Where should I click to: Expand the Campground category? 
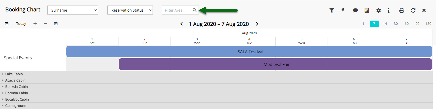tap(3, 106)
